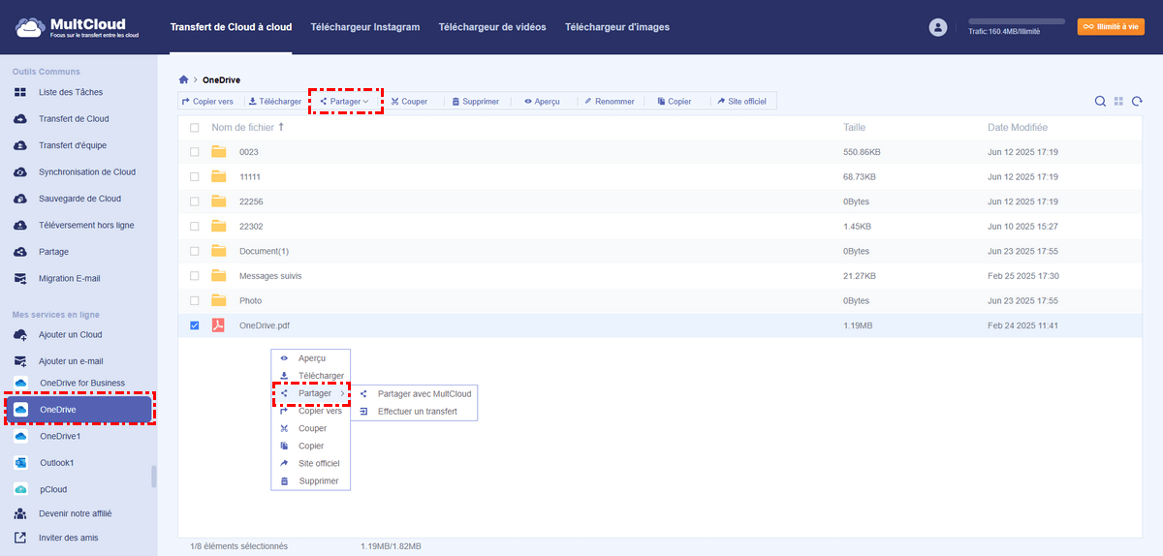
Task: Choose Couper in the context menu
Action: pos(311,428)
